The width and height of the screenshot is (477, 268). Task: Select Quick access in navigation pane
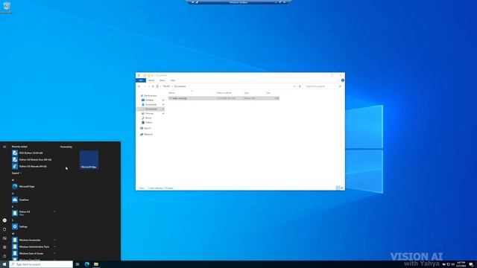[x=149, y=96]
